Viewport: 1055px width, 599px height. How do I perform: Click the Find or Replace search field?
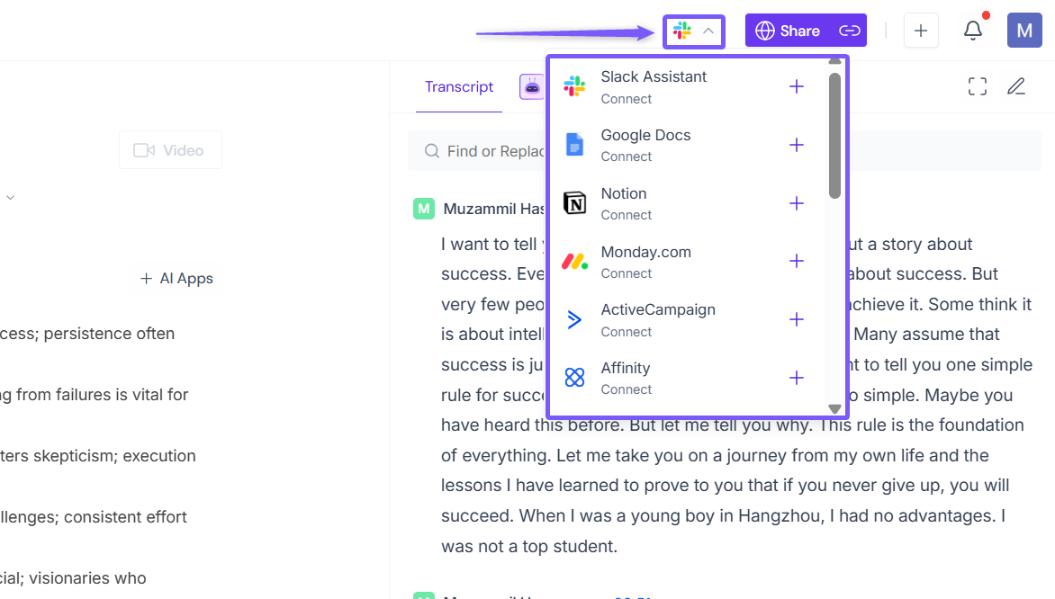pyautogui.click(x=486, y=151)
